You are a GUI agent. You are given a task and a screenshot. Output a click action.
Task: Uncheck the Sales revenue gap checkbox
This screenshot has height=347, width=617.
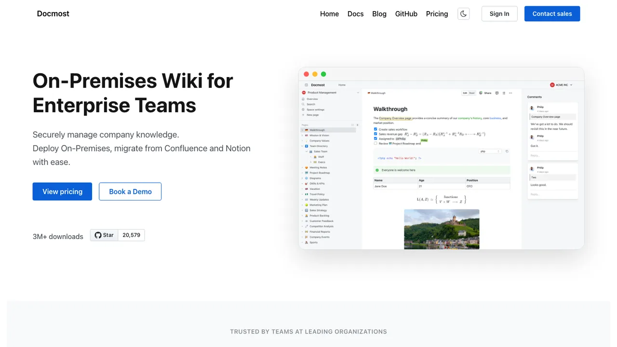coord(376,134)
